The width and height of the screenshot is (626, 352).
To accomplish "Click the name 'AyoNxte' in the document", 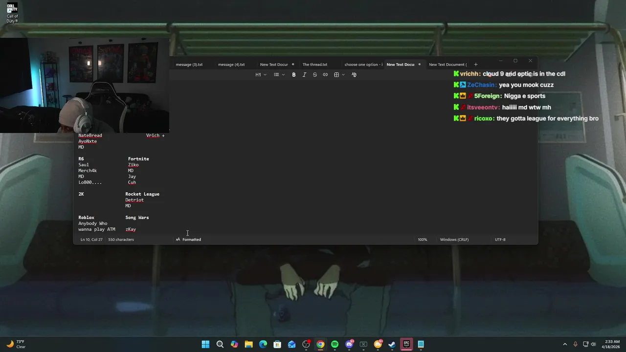I will (x=88, y=141).
